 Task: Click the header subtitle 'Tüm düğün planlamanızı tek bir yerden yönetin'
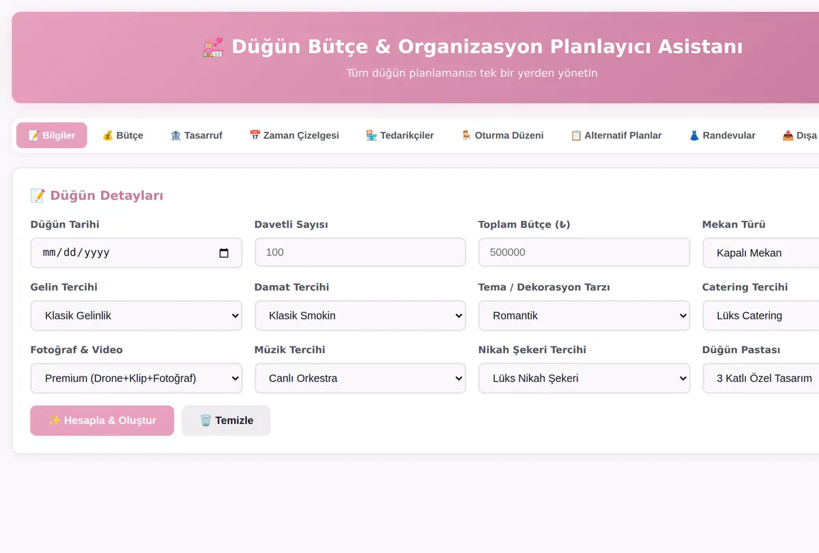[x=472, y=73]
